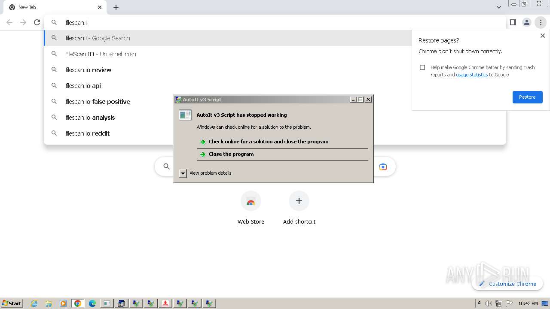
Task: Enable the send crash reports checkbox
Action: pos(422,67)
